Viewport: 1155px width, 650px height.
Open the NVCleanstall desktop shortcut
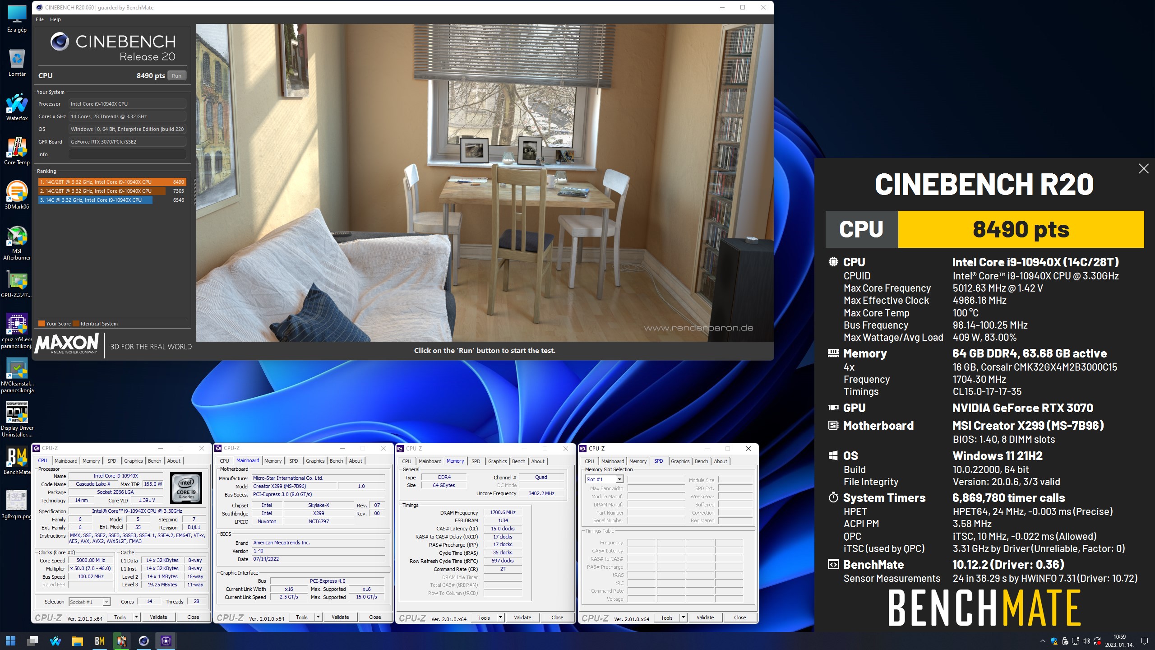[x=17, y=375]
